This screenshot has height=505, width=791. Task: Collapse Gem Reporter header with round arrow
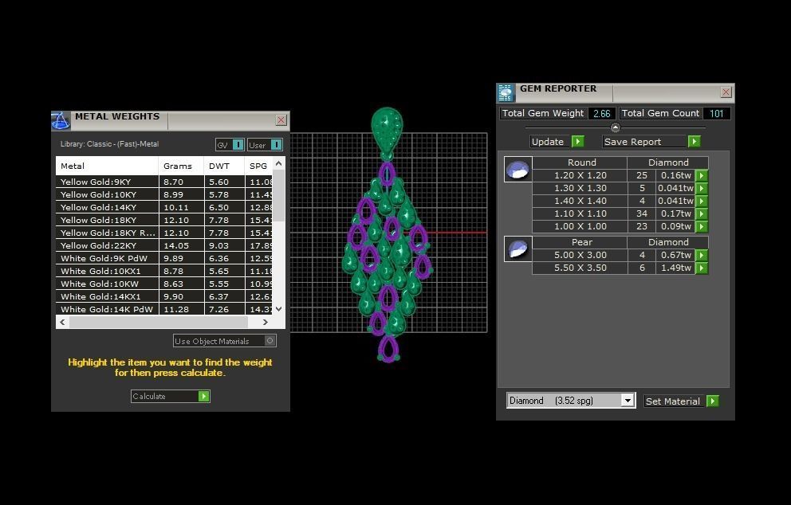click(615, 127)
